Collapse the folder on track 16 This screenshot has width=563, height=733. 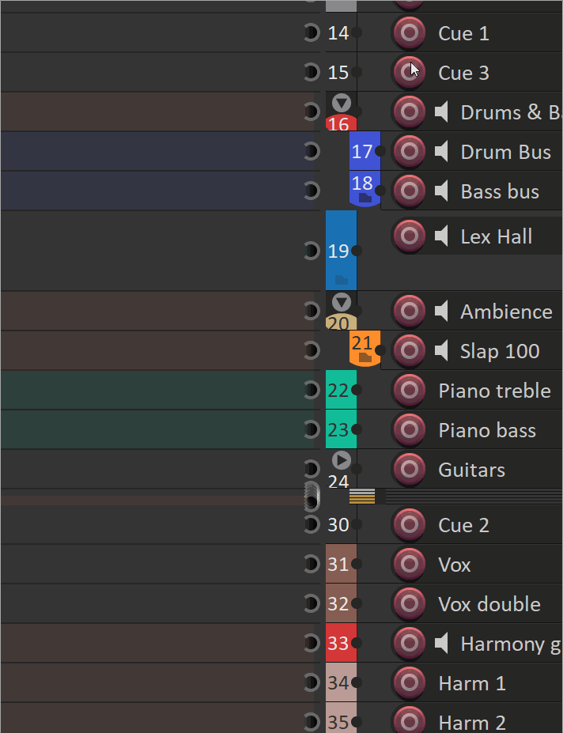(341, 102)
